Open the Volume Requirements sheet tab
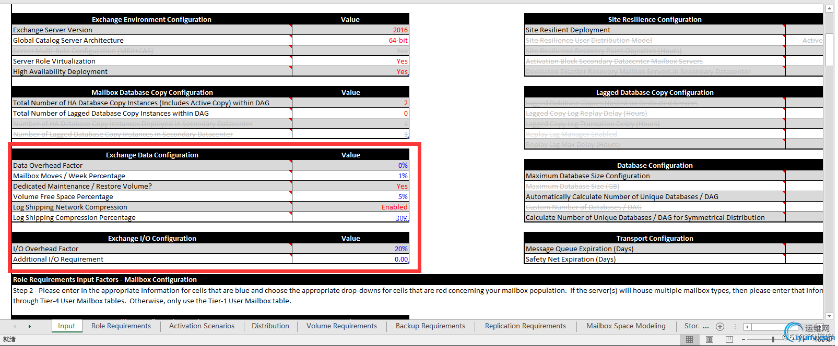The height and width of the screenshot is (346, 838). click(x=341, y=326)
